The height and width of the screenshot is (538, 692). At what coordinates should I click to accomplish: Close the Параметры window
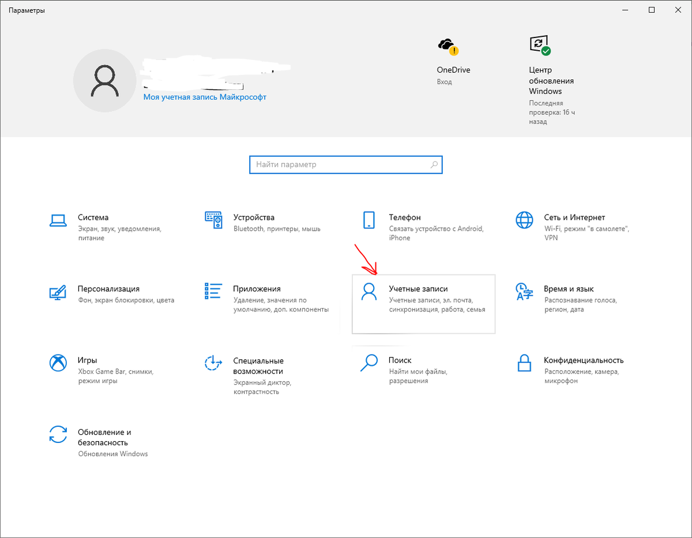click(x=678, y=10)
